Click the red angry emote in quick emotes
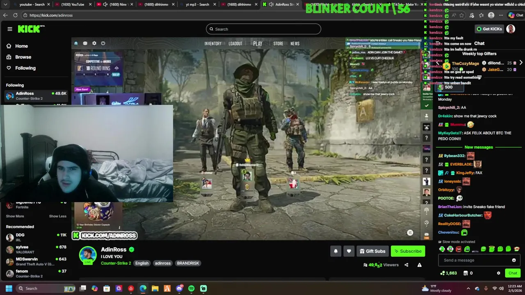Screen dimensions: 525x295 [459, 249]
